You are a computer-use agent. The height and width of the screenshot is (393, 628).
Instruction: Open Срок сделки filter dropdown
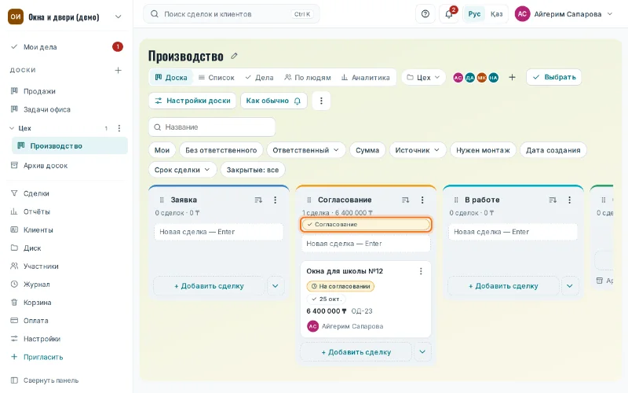click(x=182, y=170)
